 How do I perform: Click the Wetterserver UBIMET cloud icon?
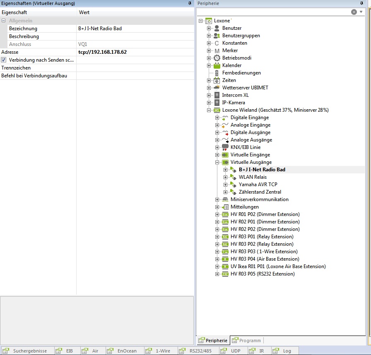pyautogui.click(x=217, y=88)
